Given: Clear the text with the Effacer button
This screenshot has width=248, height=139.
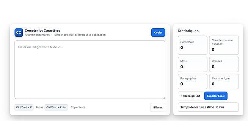Looking at the screenshot, I should point(158,107).
